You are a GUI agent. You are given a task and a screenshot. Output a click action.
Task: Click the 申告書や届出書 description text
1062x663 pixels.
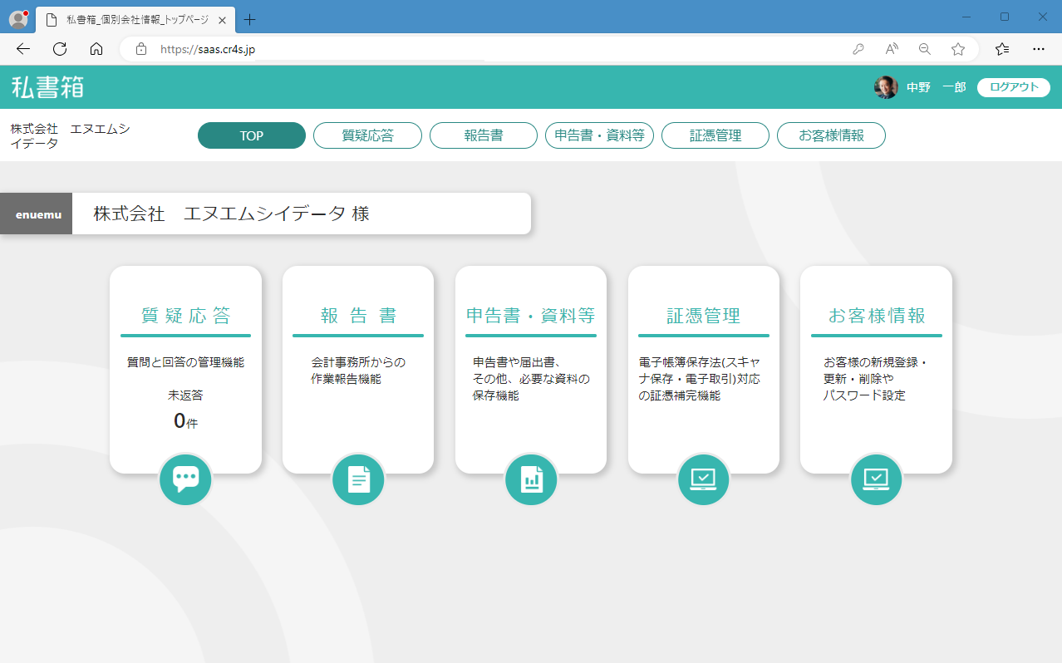point(531,379)
